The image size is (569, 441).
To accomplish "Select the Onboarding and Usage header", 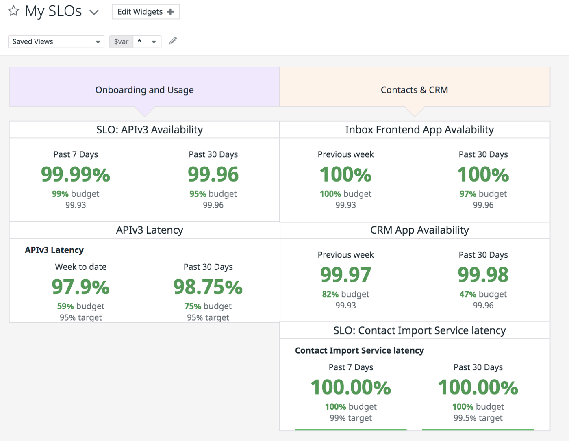I will coord(144,90).
